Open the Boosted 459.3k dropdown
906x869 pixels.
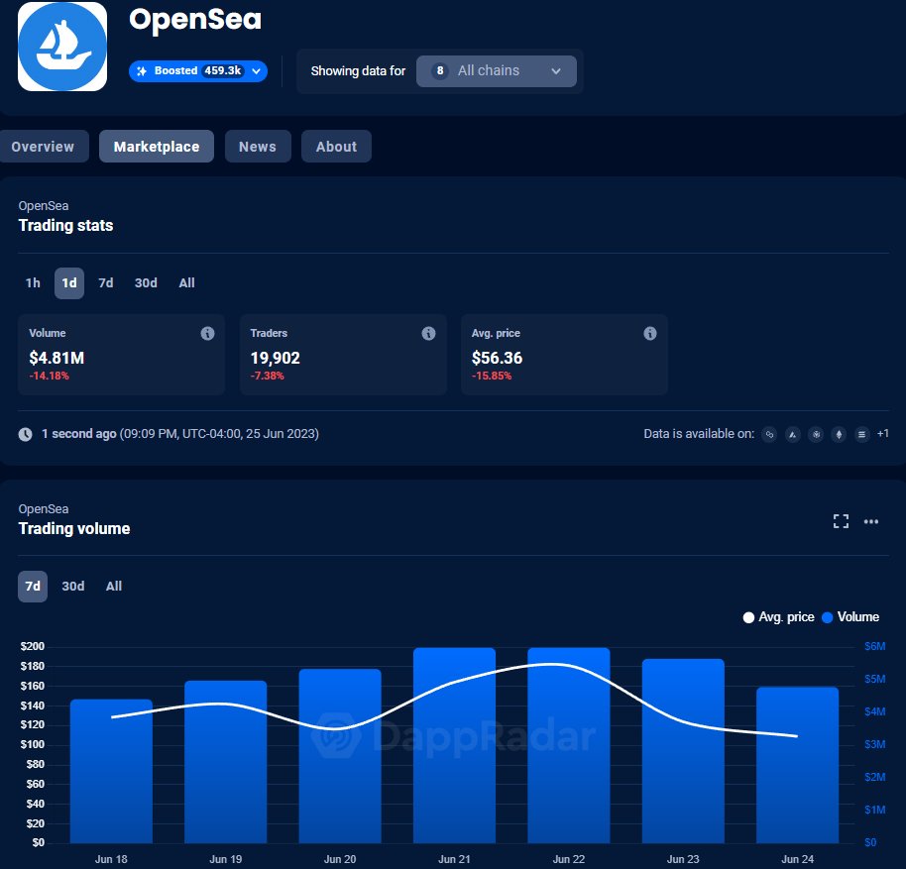(x=197, y=71)
